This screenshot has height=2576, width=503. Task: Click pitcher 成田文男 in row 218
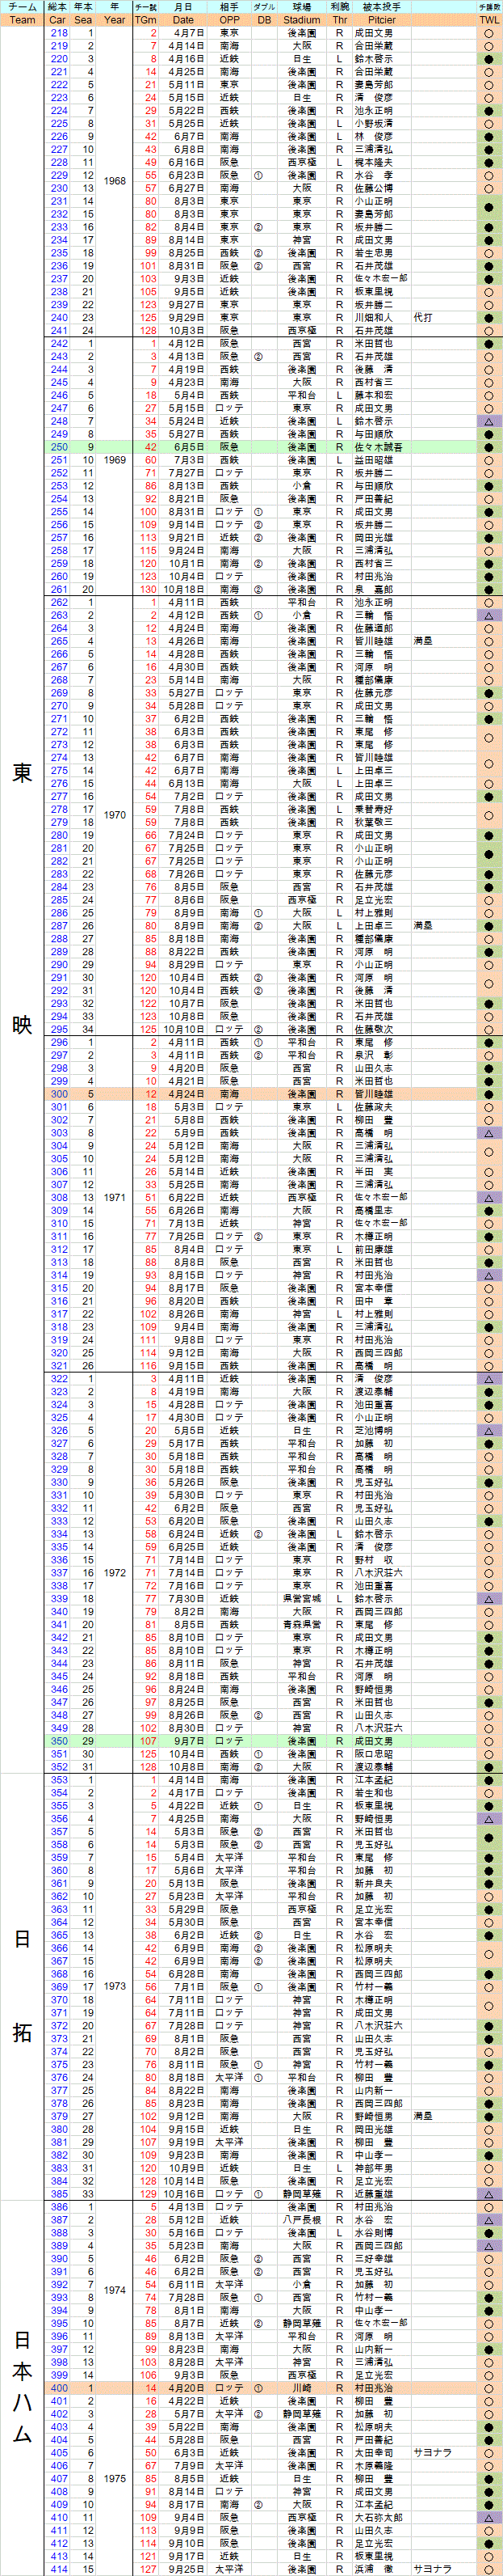pos(373,33)
